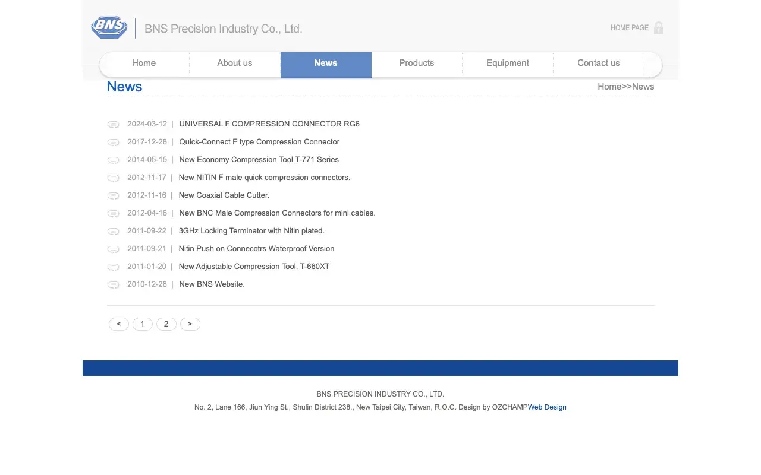Go to the next page with the > button
The height and width of the screenshot is (475, 761).
point(190,324)
